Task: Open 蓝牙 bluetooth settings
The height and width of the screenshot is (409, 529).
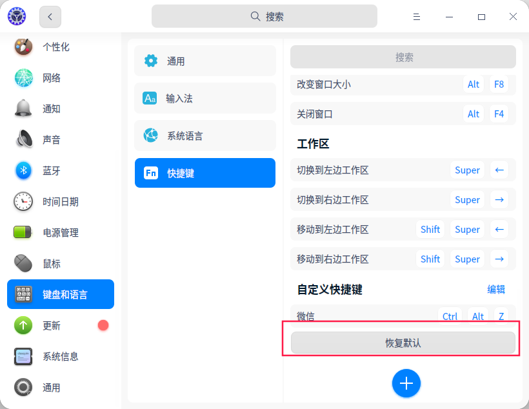Action: [x=61, y=170]
